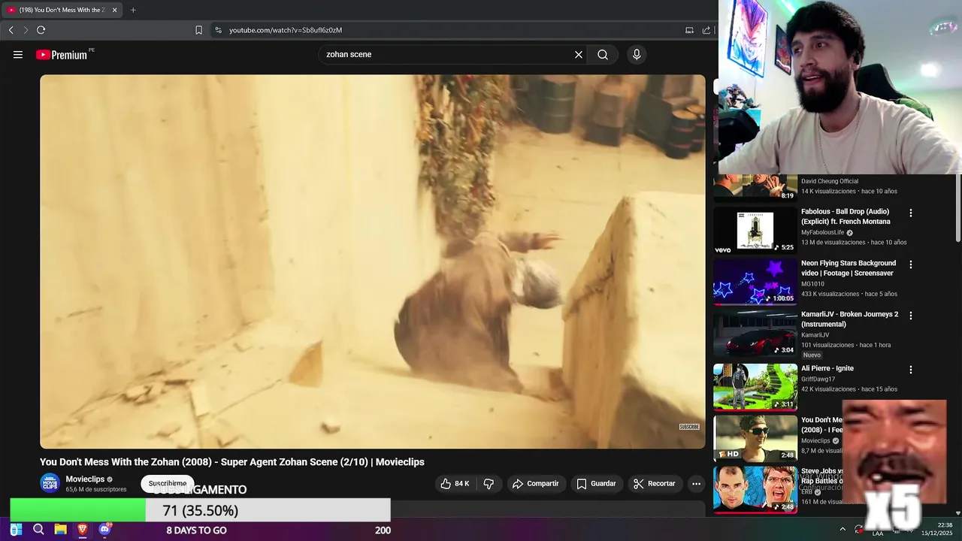Click the cast/screen icon in address bar
962x541 pixels.
pos(689,30)
